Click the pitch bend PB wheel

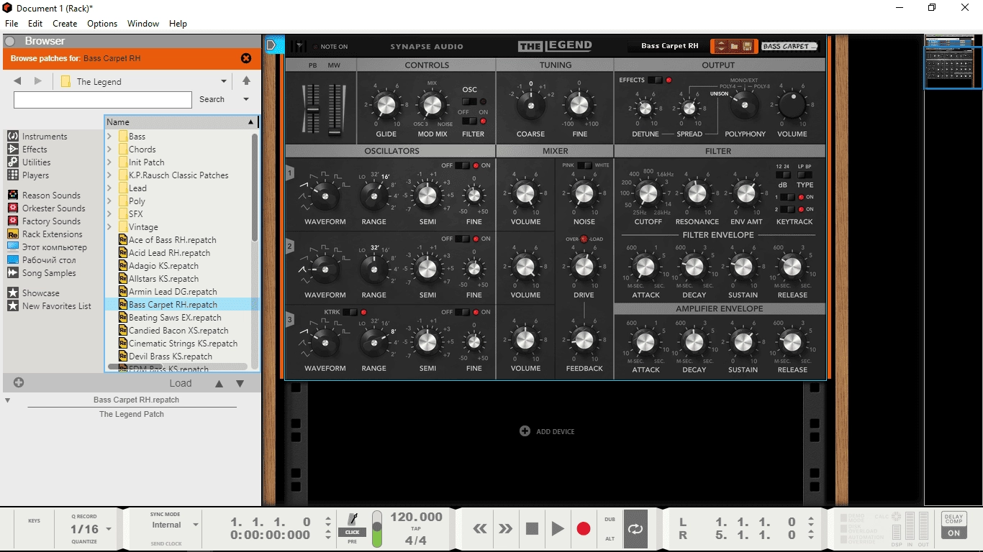312,109
